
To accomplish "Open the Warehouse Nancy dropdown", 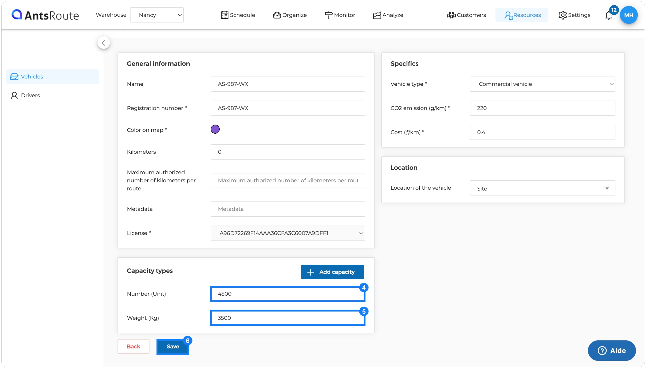I will click(157, 15).
